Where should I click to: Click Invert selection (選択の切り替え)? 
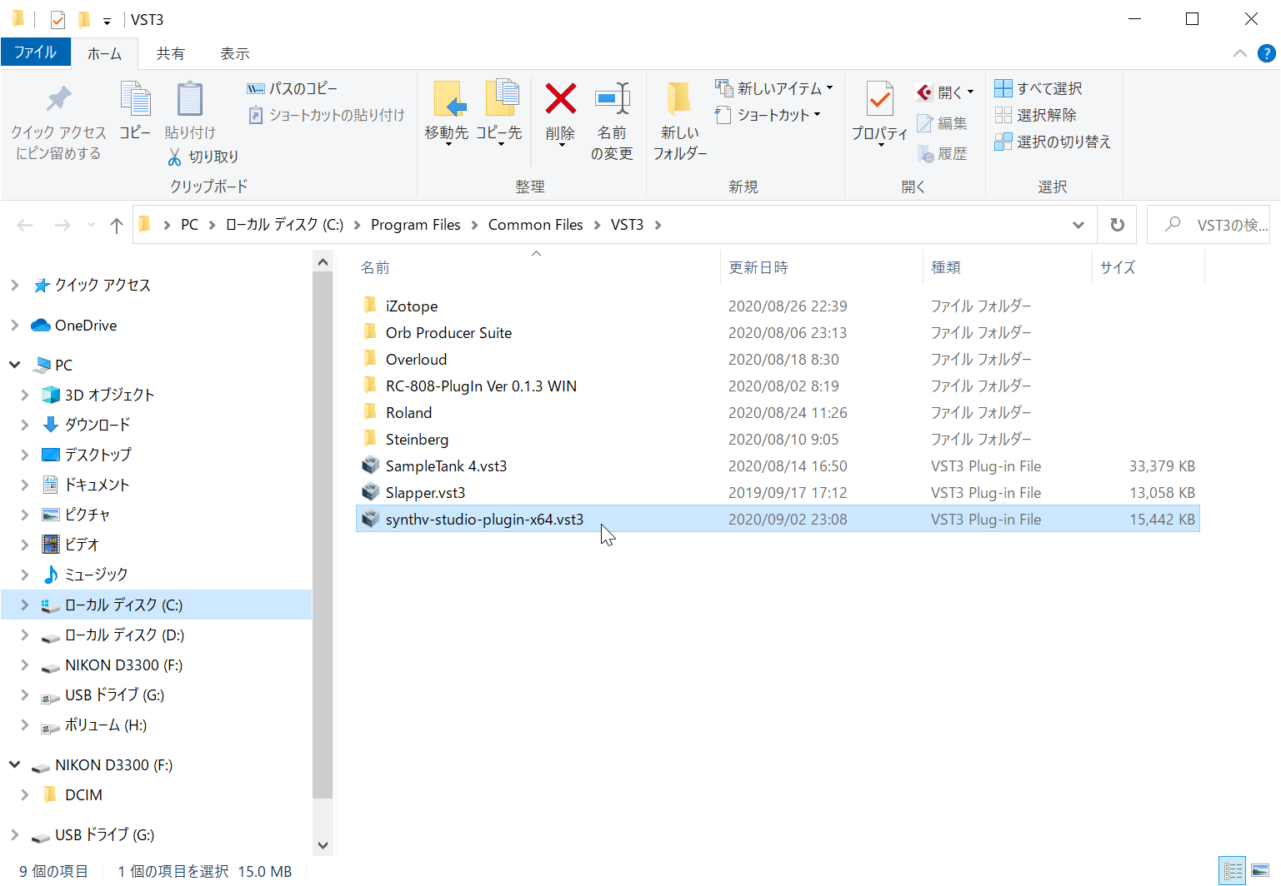[1053, 142]
